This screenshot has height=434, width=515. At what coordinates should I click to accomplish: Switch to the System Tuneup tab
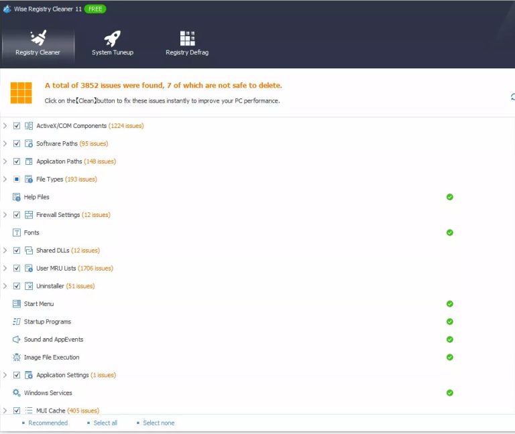[x=113, y=44]
